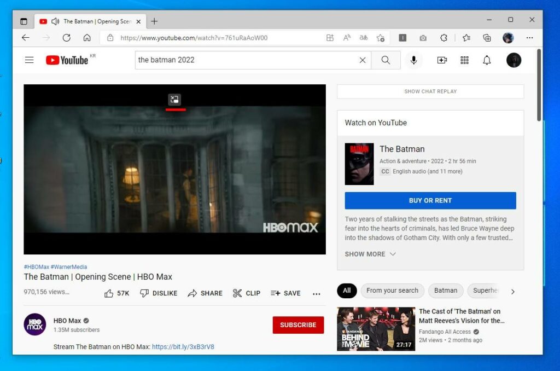Open the Extensions puzzle icon

[444, 38]
